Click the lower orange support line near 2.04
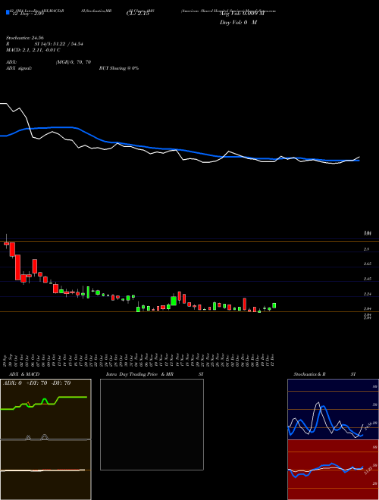This screenshot has width=379, height=500. [x=189, y=312]
